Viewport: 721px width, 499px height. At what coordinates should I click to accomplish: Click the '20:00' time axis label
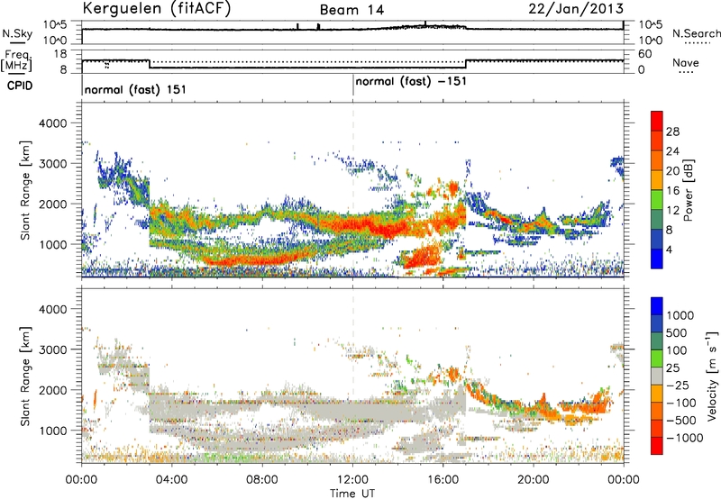click(x=534, y=480)
